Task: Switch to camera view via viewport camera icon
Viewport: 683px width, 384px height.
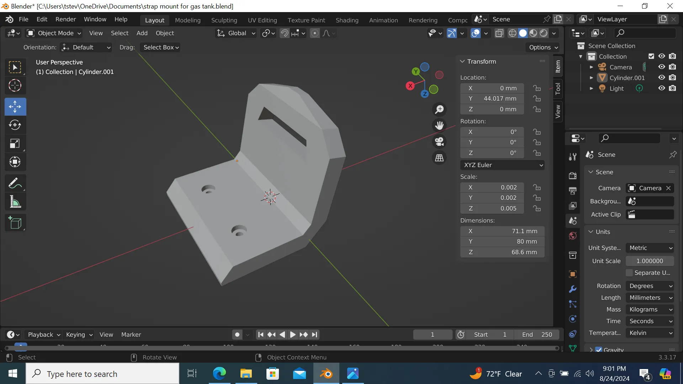Action: [x=439, y=142]
